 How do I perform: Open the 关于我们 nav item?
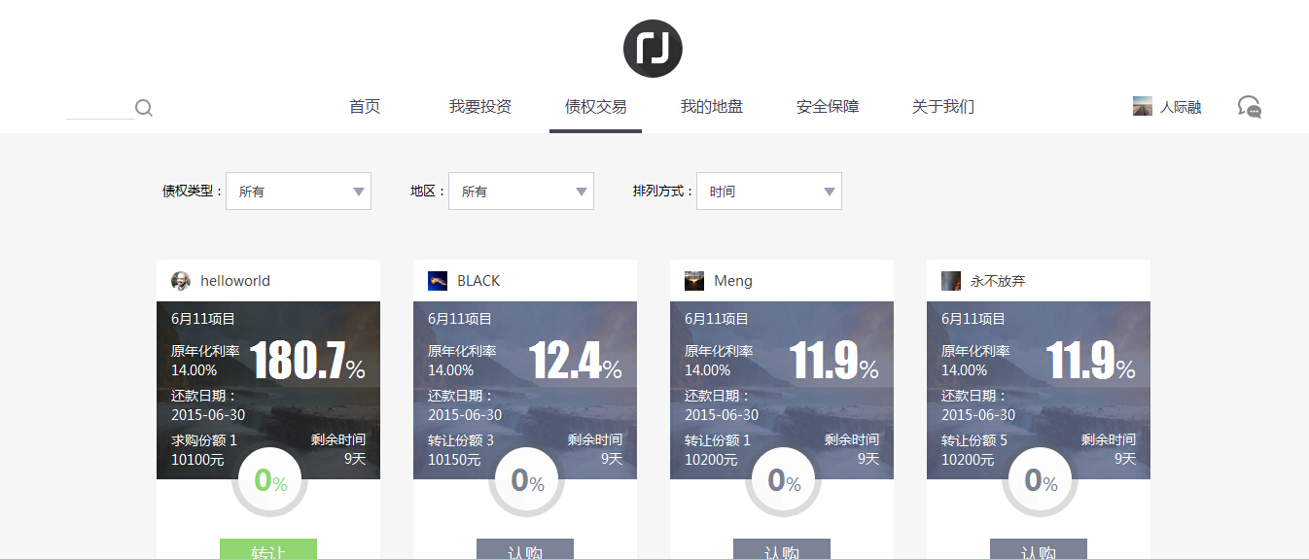click(943, 107)
